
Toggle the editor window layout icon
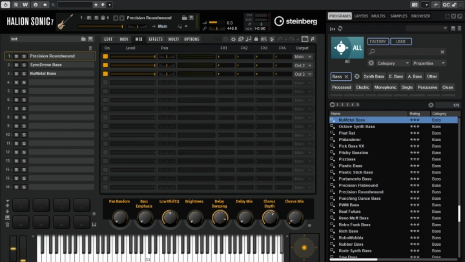(305, 39)
